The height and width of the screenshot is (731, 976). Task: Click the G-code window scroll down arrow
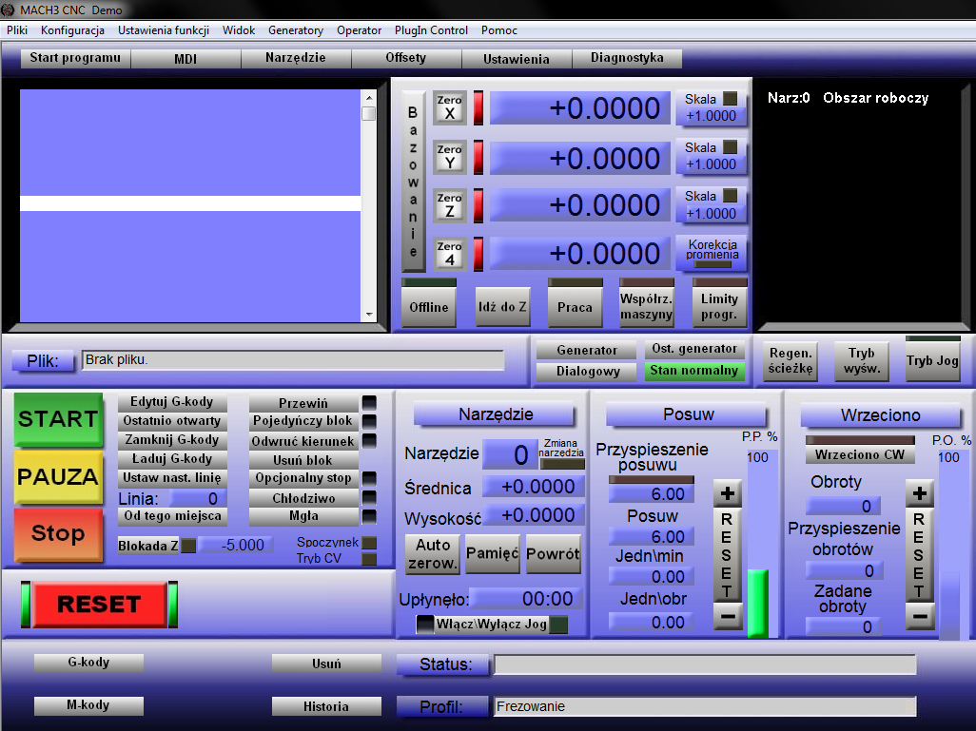point(369,315)
